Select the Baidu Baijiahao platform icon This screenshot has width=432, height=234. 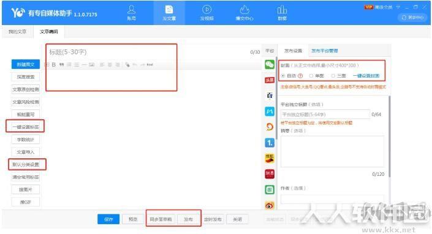click(270, 95)
